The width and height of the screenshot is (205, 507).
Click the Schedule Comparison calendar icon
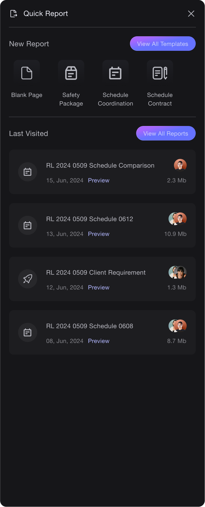(x=28, y=172)
